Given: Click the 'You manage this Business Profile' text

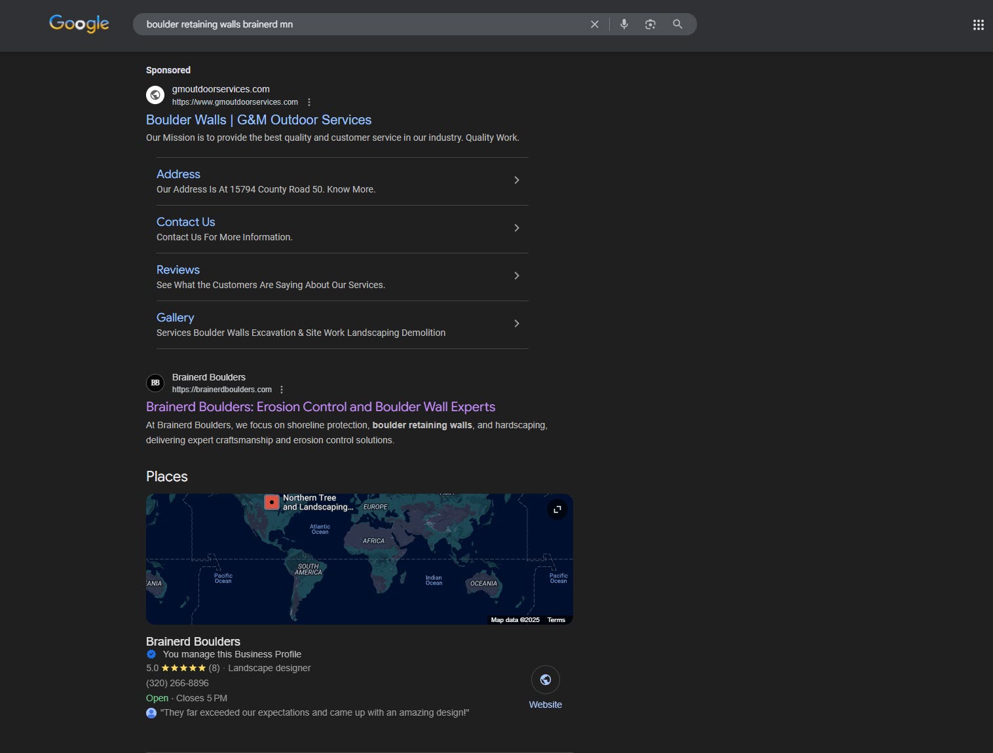Looking at the screenshot, I should [x=232, y=654].
